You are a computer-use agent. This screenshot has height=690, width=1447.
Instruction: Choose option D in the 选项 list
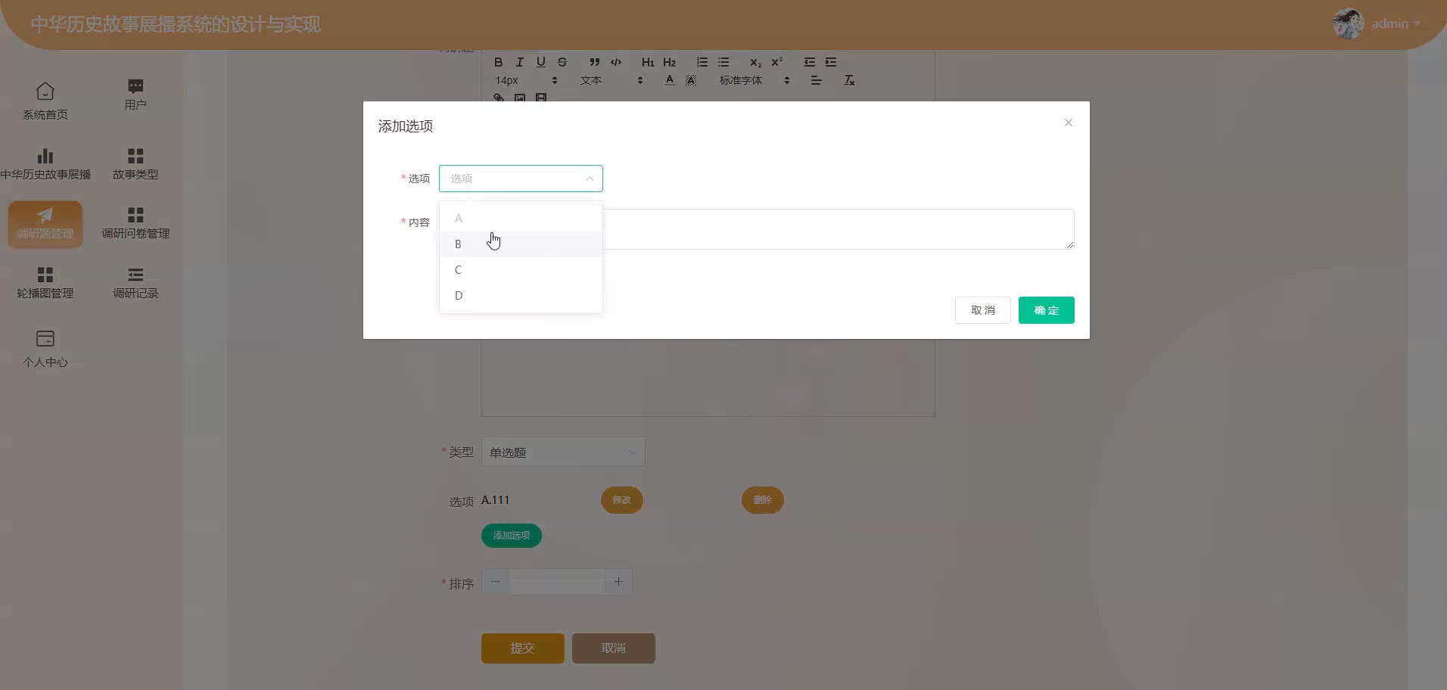[521, 295]
